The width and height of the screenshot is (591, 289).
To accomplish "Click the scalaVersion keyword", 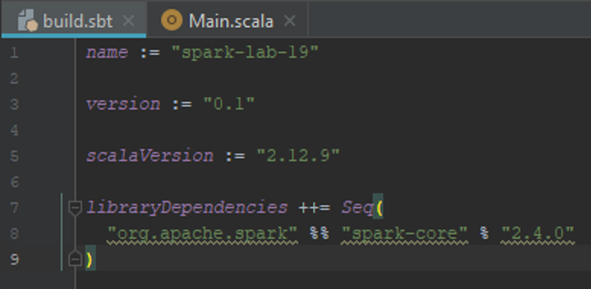I will (149, 156).
